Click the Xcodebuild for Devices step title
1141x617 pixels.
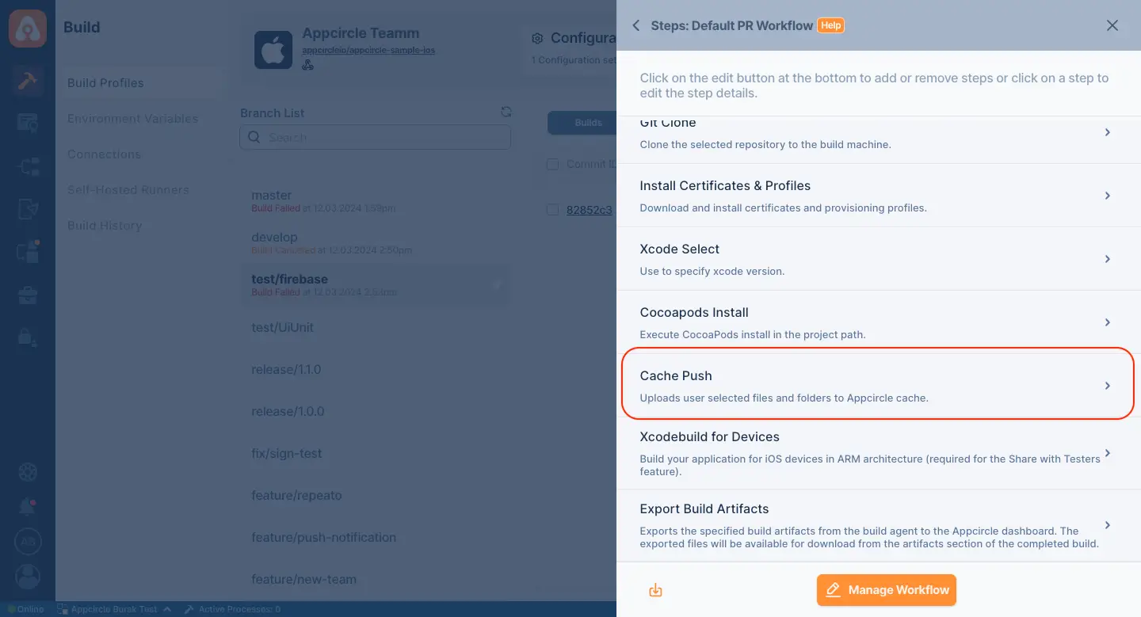[x=710, y=437]
